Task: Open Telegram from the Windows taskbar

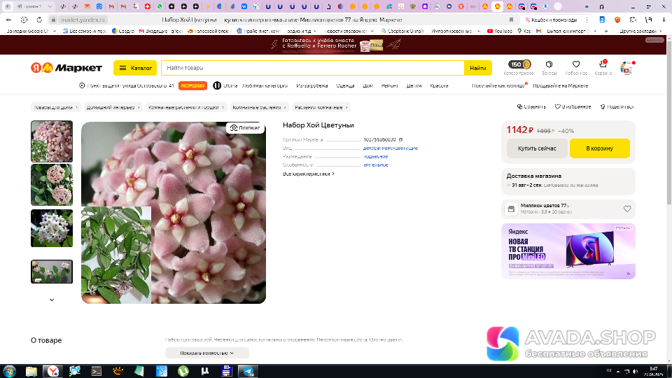Action: (246, 371)
